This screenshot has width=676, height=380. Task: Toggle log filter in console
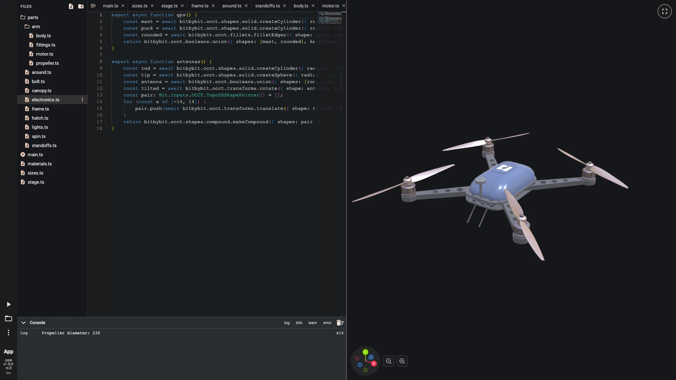coord(287,323)
